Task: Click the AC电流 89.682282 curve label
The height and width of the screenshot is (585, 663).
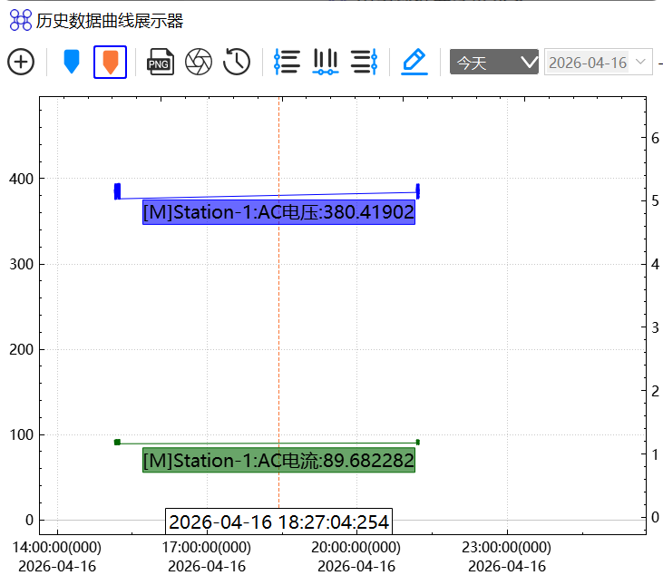Action: pyautogui.click(x=278, y=460)
